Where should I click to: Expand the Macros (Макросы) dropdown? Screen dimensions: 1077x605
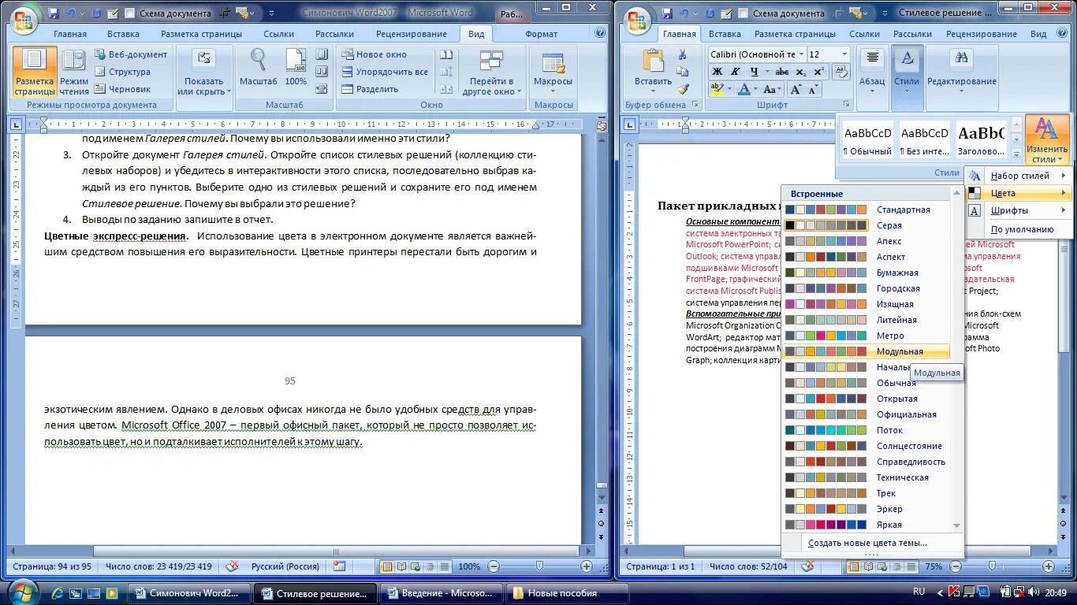pyautogui.click(x=553, y=72)
